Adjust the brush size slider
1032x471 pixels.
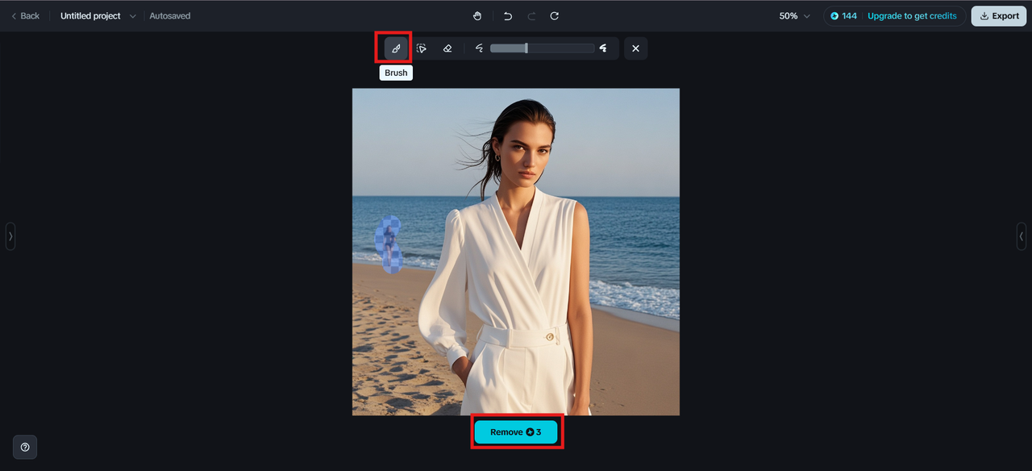click(x=542, y=48)
